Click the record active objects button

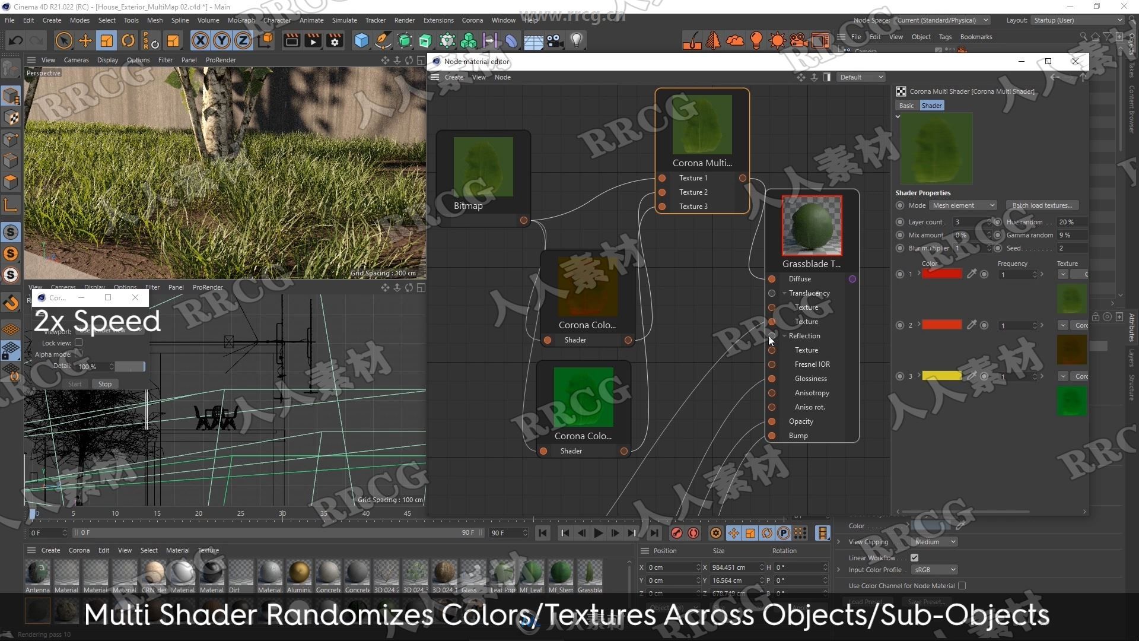(x=677, y=533)
